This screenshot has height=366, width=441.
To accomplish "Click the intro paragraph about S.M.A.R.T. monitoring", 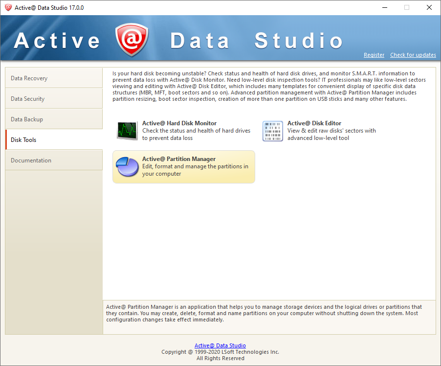I will [269, 86].
